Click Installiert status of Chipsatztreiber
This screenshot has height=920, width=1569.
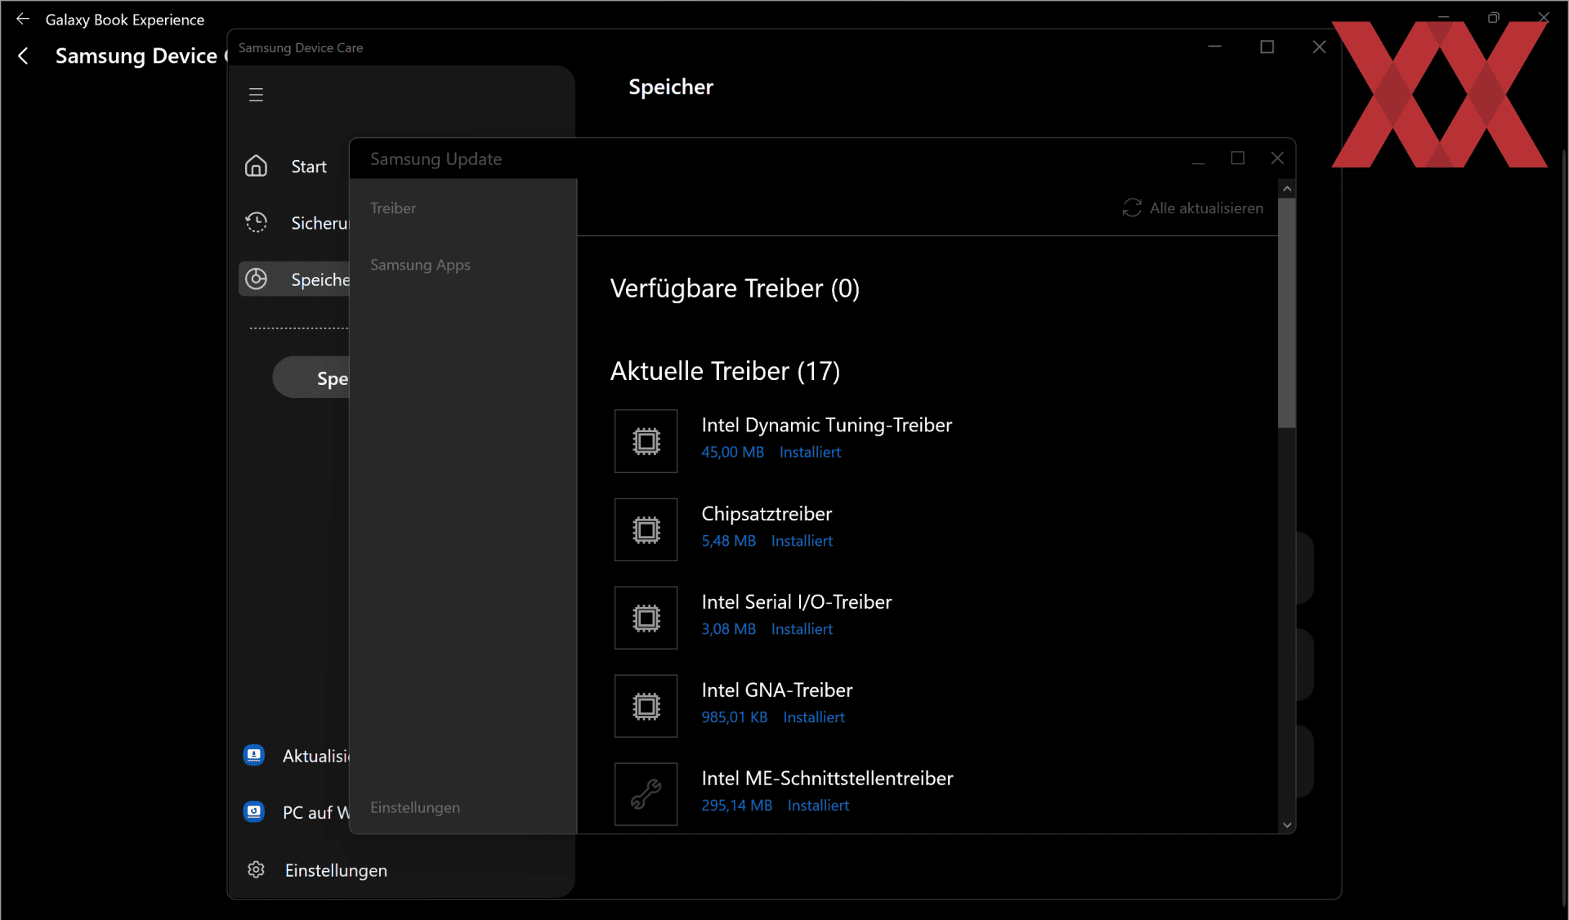802,541
